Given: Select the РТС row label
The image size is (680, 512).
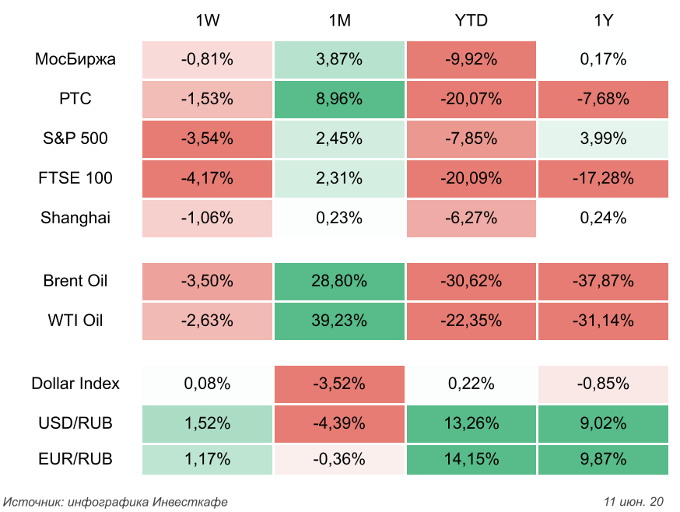Looking at the screenshot, I should click(x=75, y=99).
